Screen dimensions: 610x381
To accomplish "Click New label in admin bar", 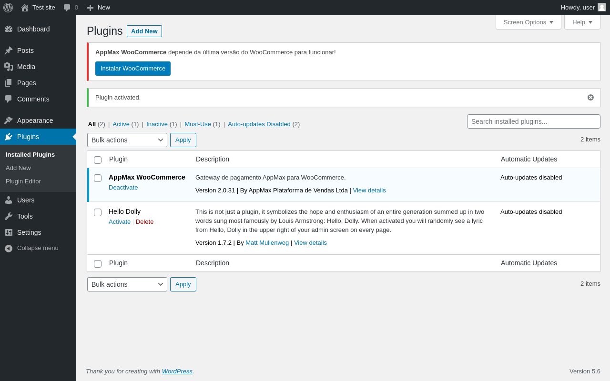I will coord(104,8).
